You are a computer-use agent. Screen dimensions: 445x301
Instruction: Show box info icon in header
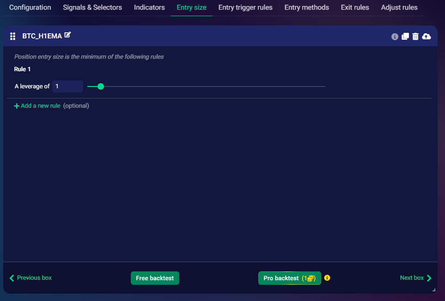[395, 37]
